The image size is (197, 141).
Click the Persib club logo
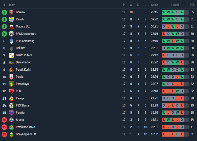(x=11, y=19)
